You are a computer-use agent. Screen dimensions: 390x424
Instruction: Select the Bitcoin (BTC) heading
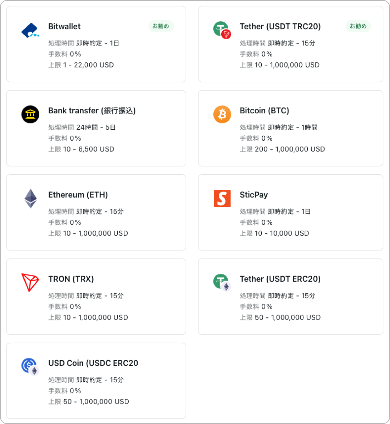click(x=264, y=110)
